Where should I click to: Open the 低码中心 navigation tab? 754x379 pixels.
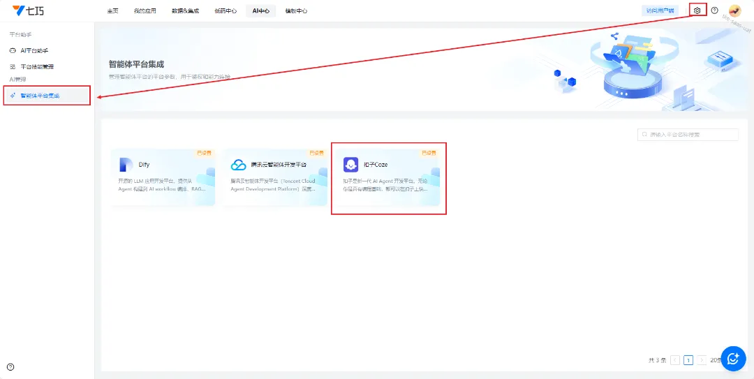226,11
